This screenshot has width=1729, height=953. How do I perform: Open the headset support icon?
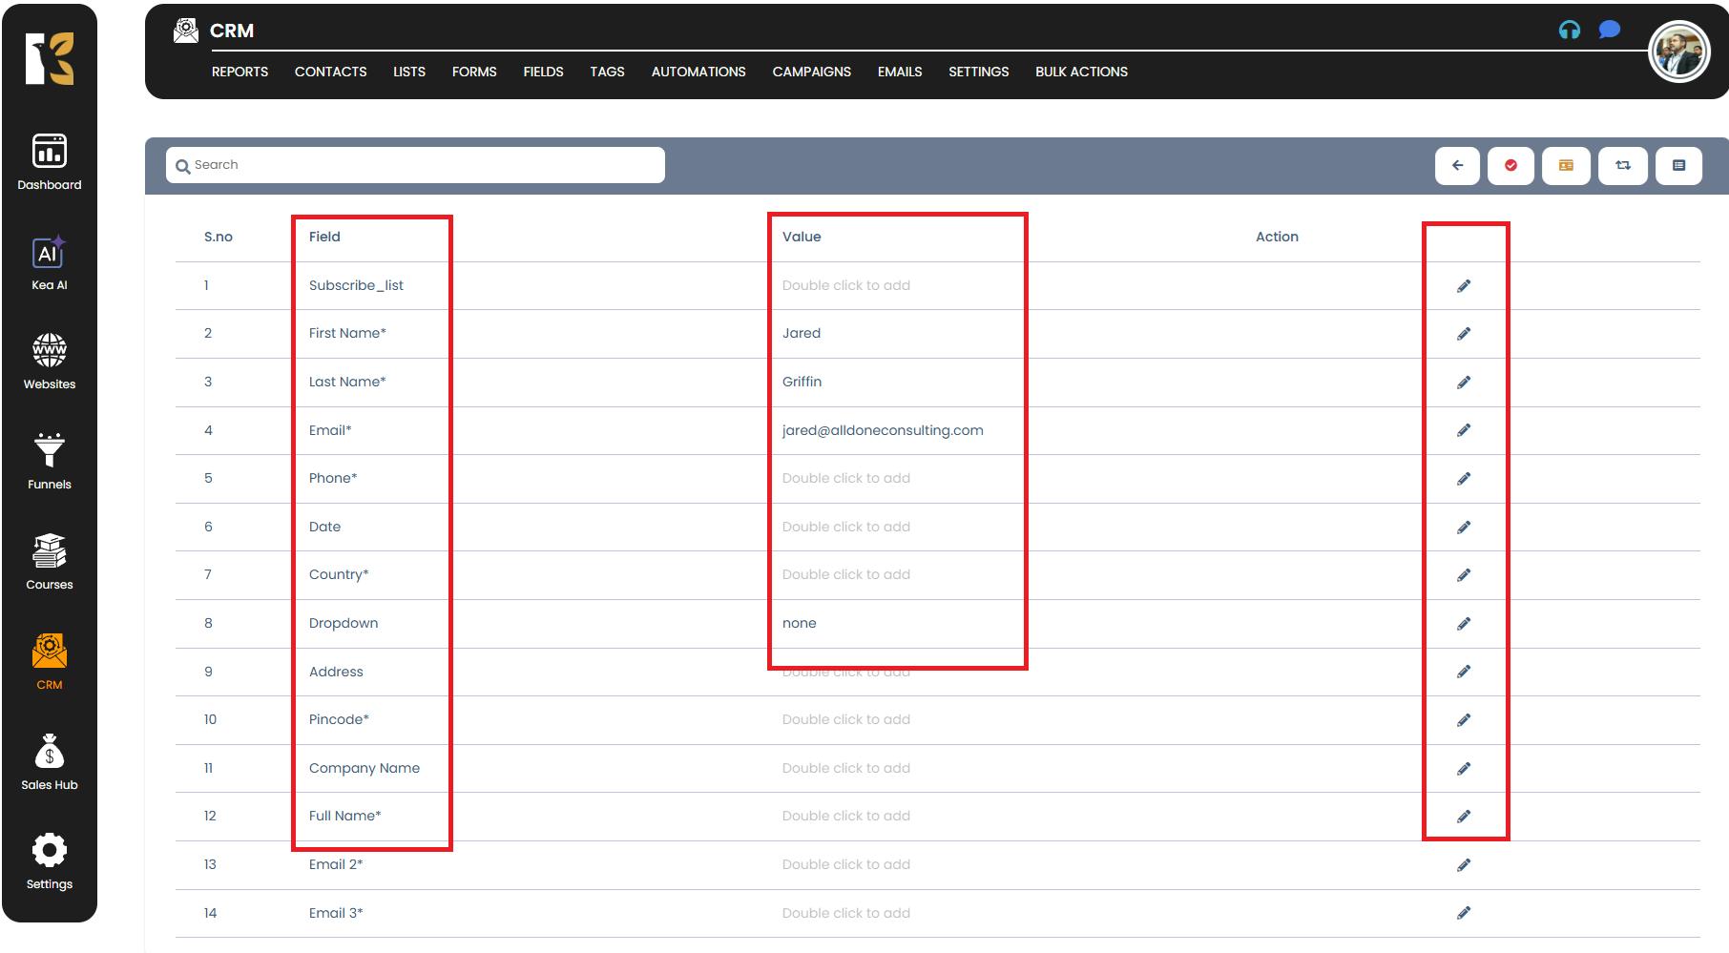[1569, 30]
